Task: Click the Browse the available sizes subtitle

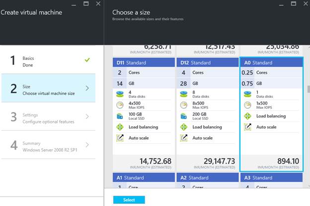Action: [x=148, y=19]
